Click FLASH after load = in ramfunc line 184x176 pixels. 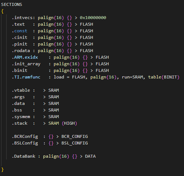point(79,77)
